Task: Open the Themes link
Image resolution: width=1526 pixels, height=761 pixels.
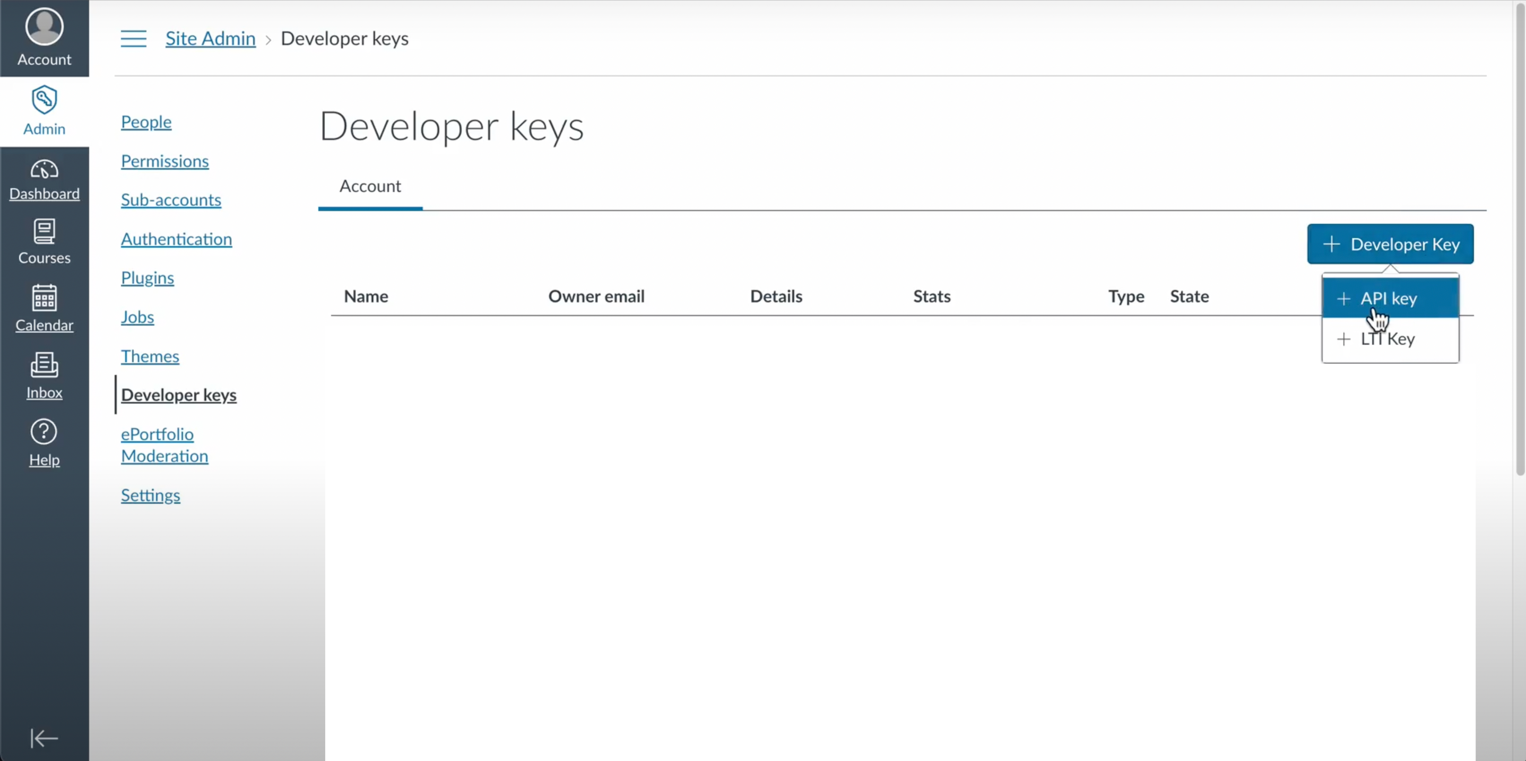Action: point(150,356)
